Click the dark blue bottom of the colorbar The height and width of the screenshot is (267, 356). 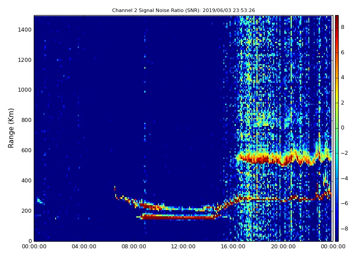point(337,238)
